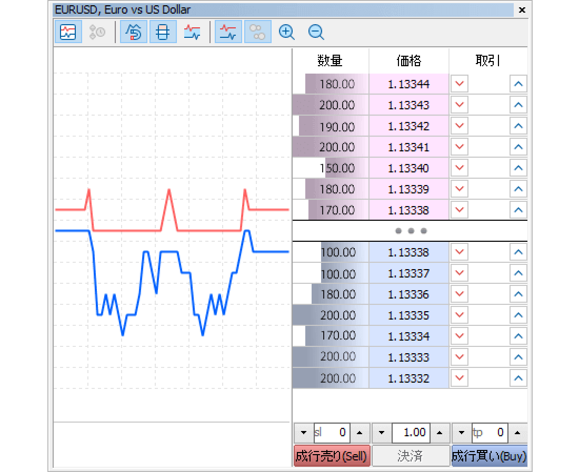Select price cell 1.13344

pos(409,84)
